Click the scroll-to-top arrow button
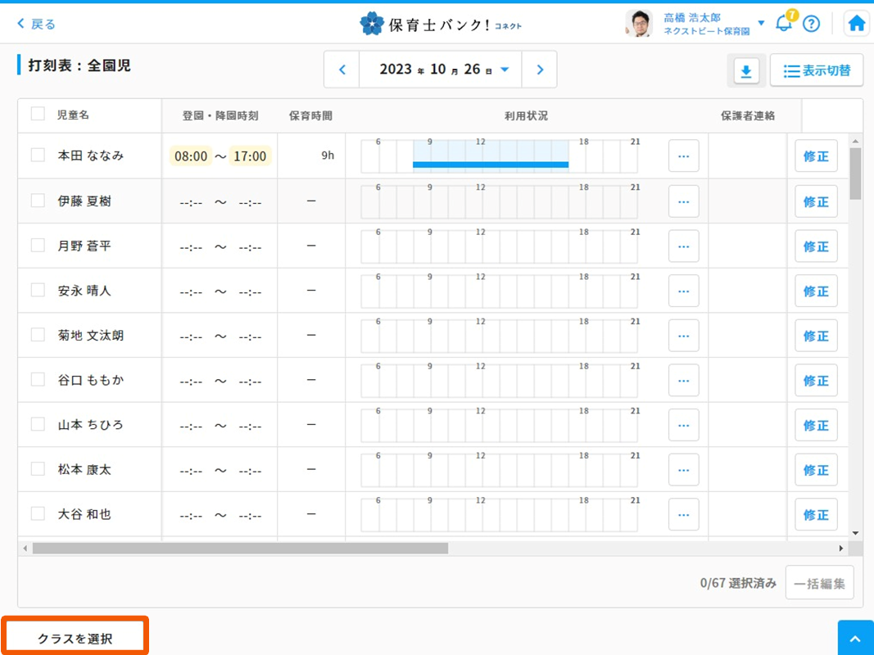Screen dimensions: 874x655 (855, 638)
